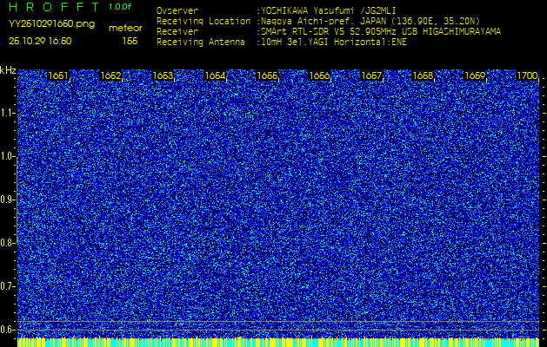The width and height of the screenshot is (547, 347).
Task: Click the 1654 time marker
Action: (x=215, y=75)
